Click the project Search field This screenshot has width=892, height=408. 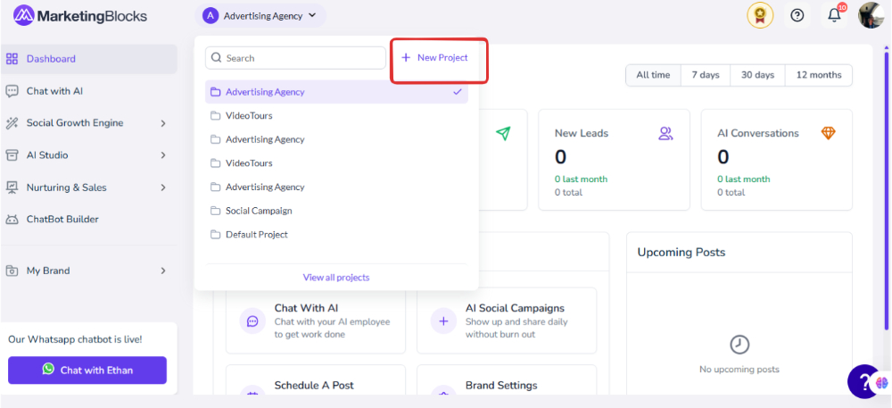295,58
